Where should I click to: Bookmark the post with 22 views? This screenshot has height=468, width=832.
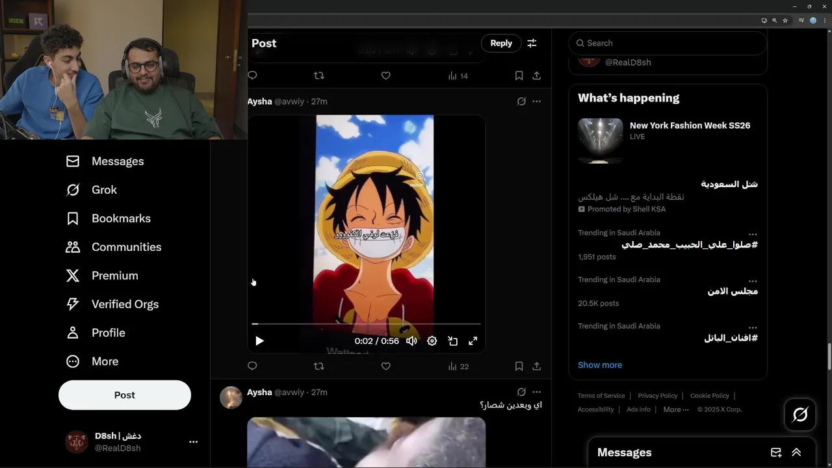pyautogui.click(x=519, y=366)
